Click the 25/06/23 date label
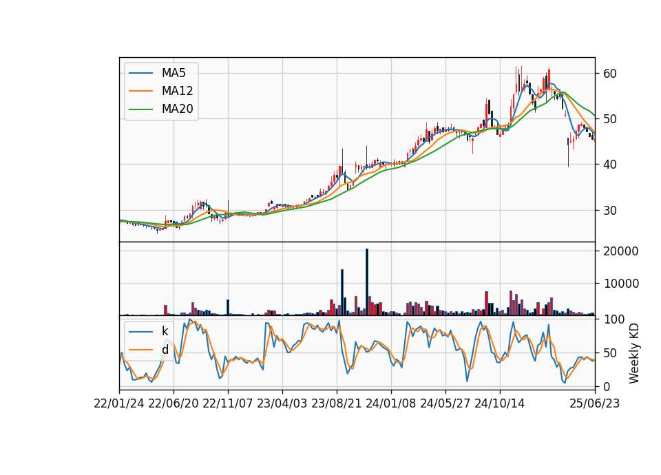This screenshot has width=661, height=475. pos(595,403)
